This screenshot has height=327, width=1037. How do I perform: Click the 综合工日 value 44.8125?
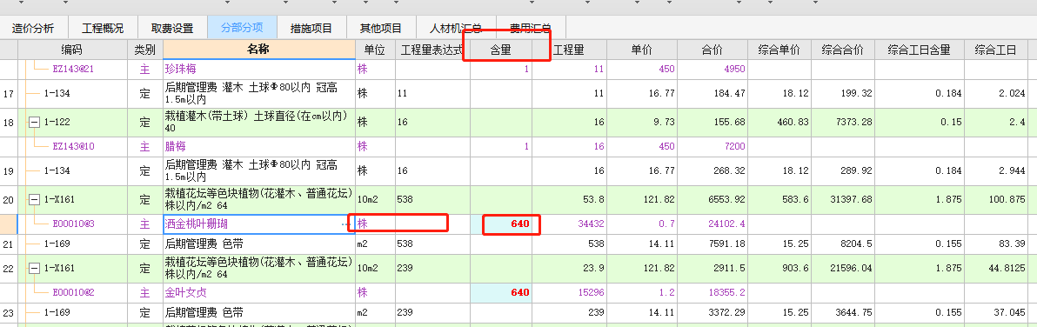(x=1007, y=268)
